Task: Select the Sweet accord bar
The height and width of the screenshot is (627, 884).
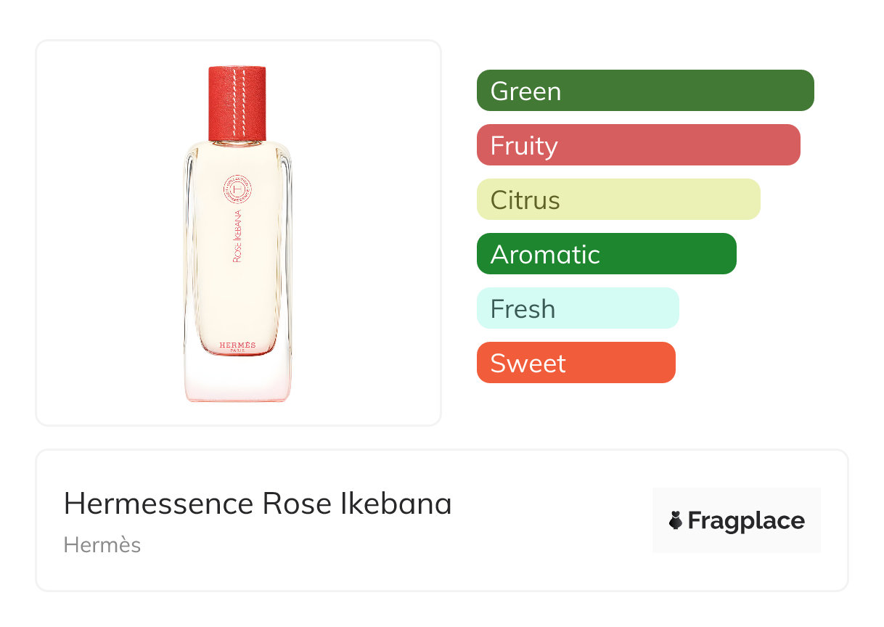Action: (576, 363)
